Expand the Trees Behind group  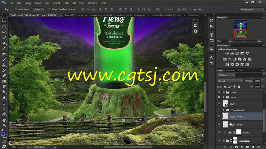click(224, 110)
